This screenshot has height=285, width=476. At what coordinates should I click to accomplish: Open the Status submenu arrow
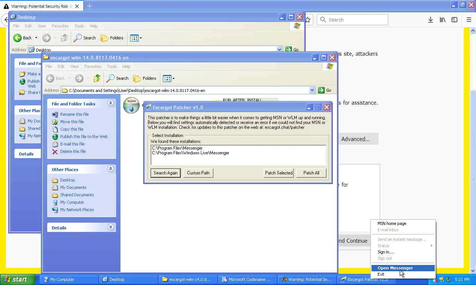[x=431, y=246]
